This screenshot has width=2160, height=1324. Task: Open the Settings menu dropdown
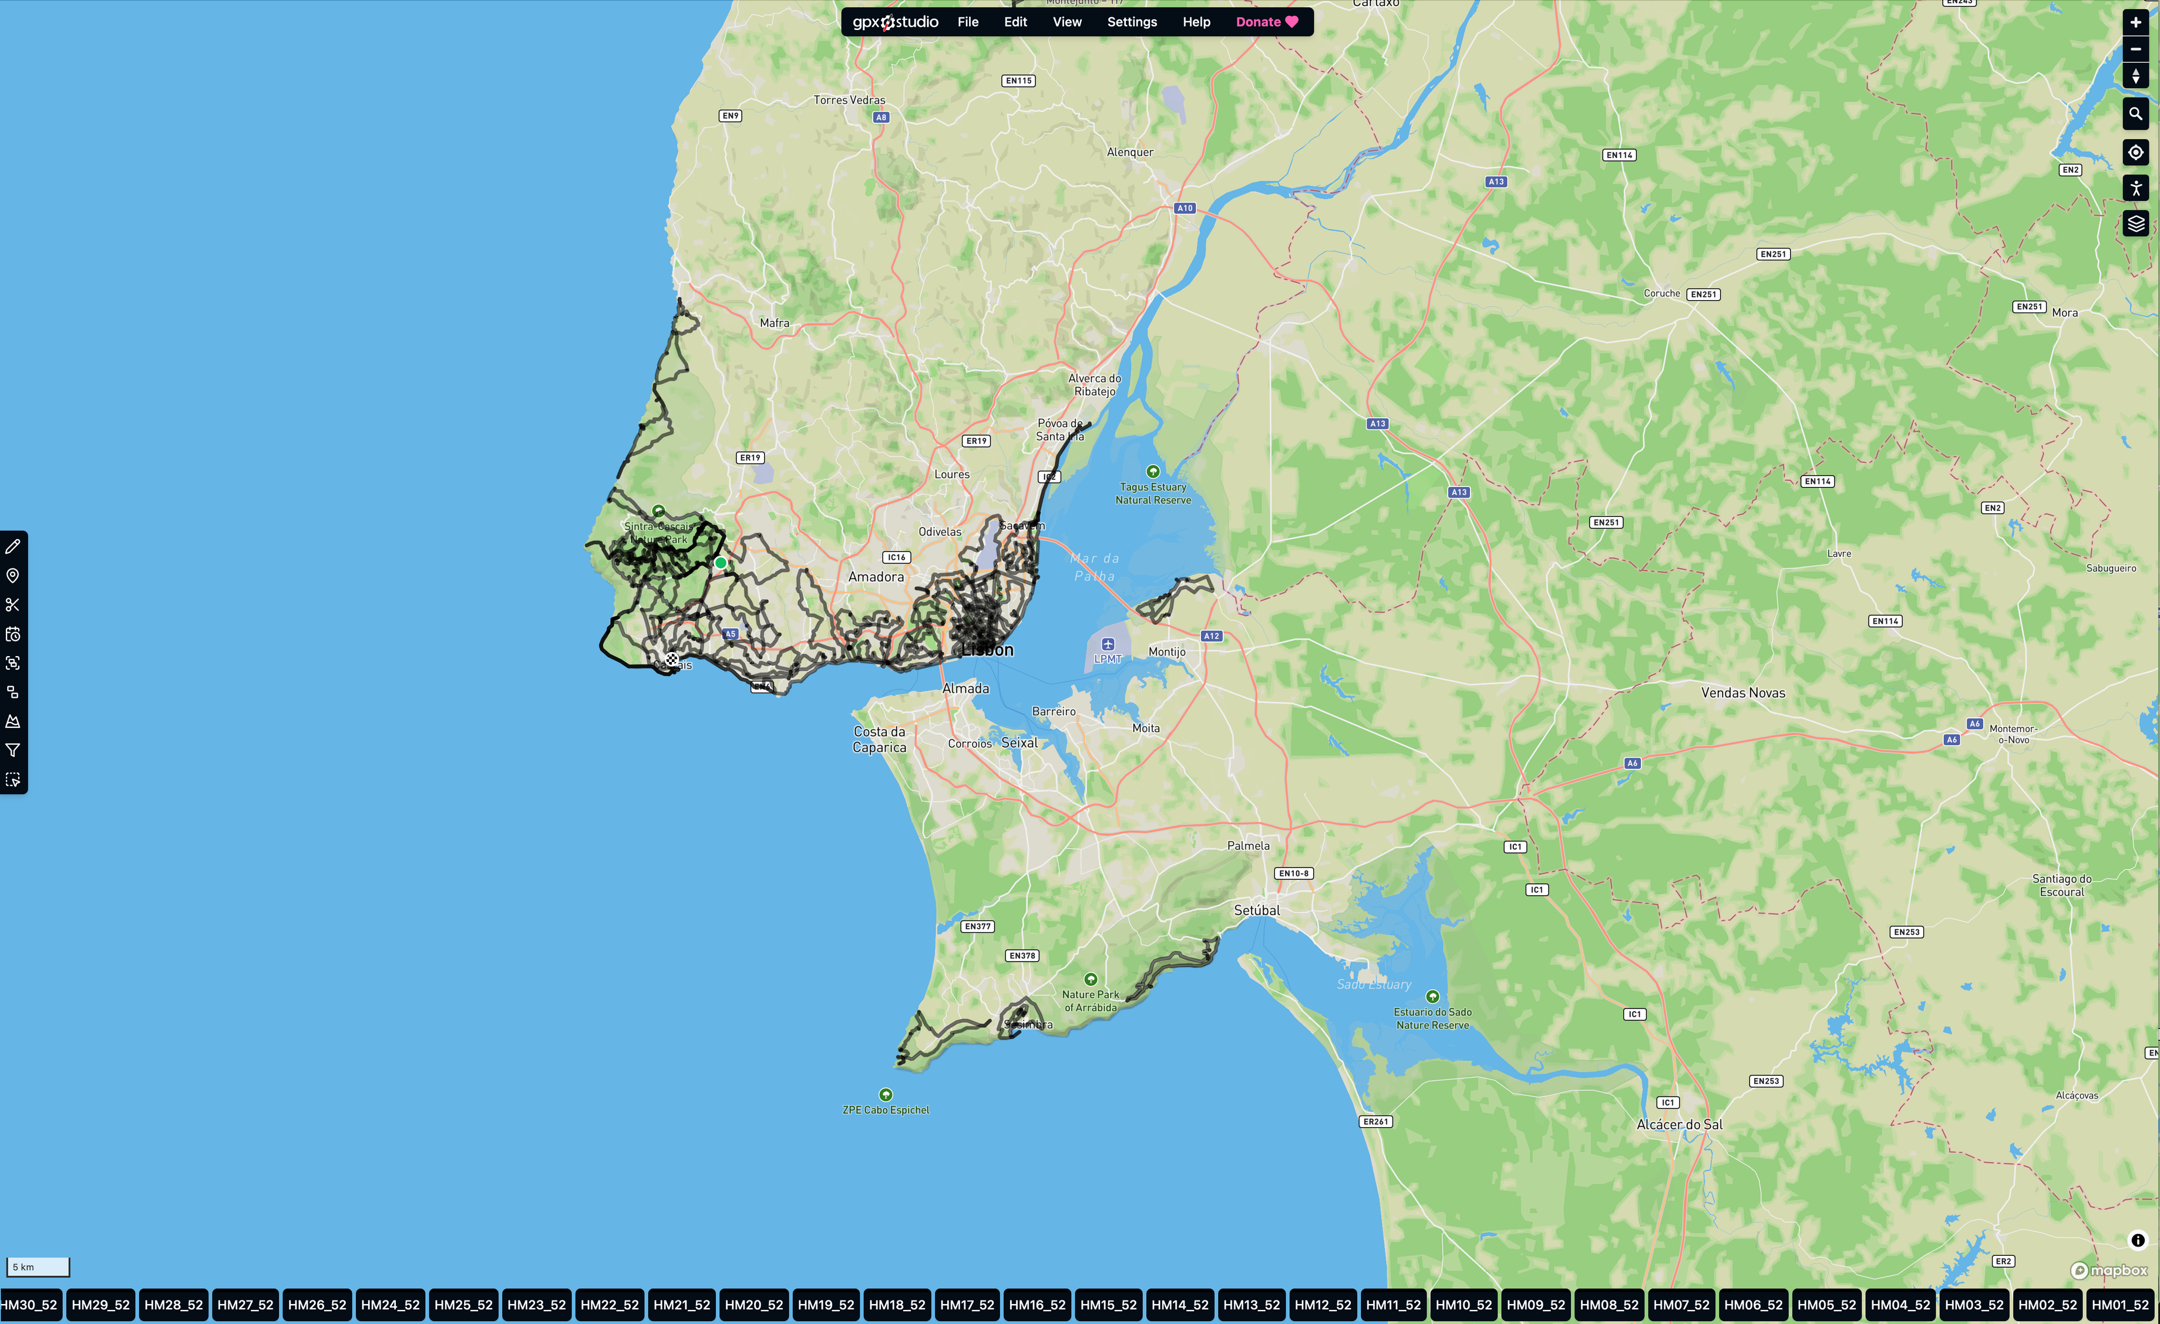pyautogui.click(x=1132, y=22)
